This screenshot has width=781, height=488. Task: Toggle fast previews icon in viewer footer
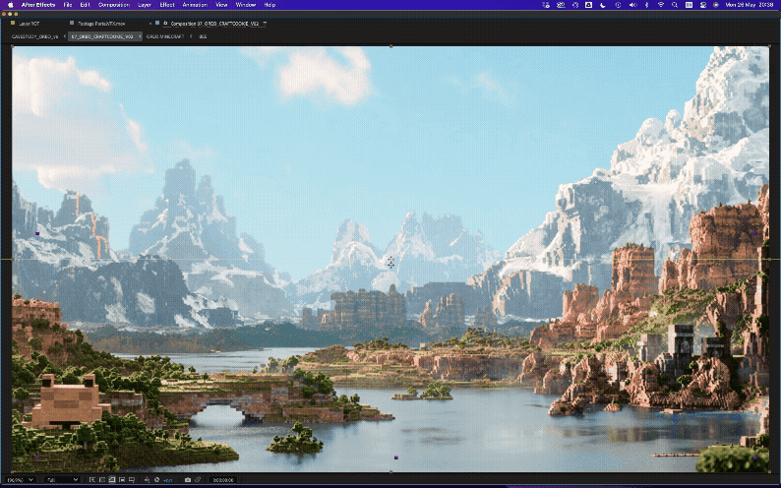pyautogui.click(x=92, y=480)
